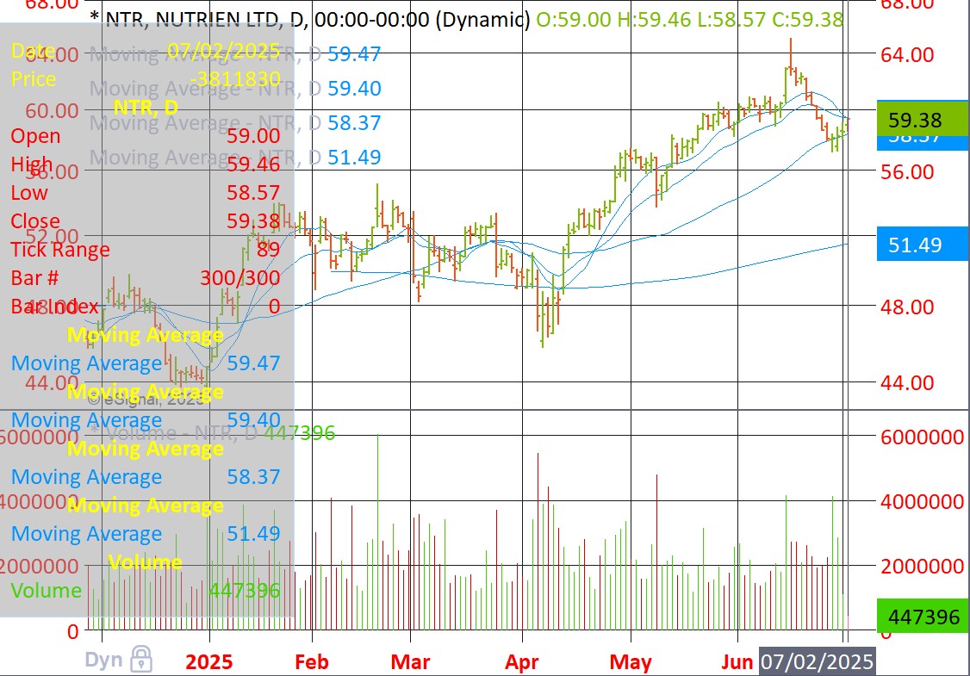Click the Tick Range row showing 89

pyautogui.click(x=146, y=249)
